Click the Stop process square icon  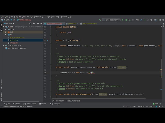point(133,20)
